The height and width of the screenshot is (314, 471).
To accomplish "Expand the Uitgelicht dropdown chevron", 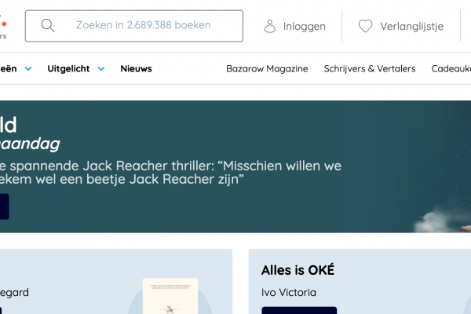I will 101,69.
